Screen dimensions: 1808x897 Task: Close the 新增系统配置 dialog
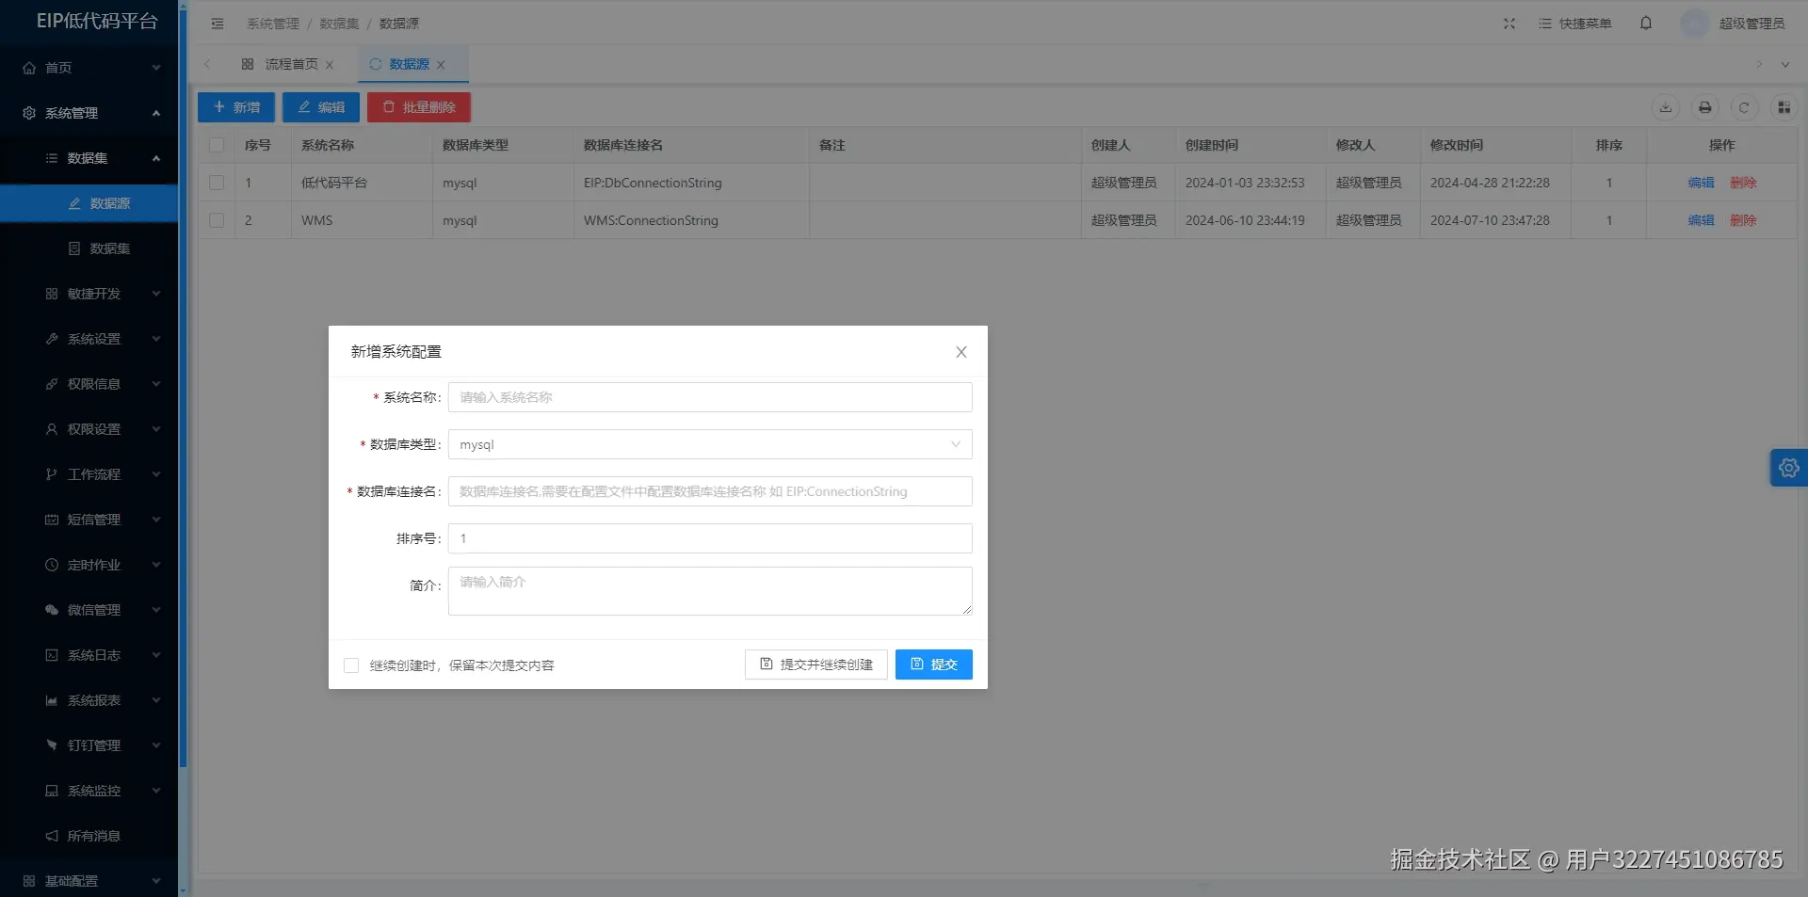[961, 352]
